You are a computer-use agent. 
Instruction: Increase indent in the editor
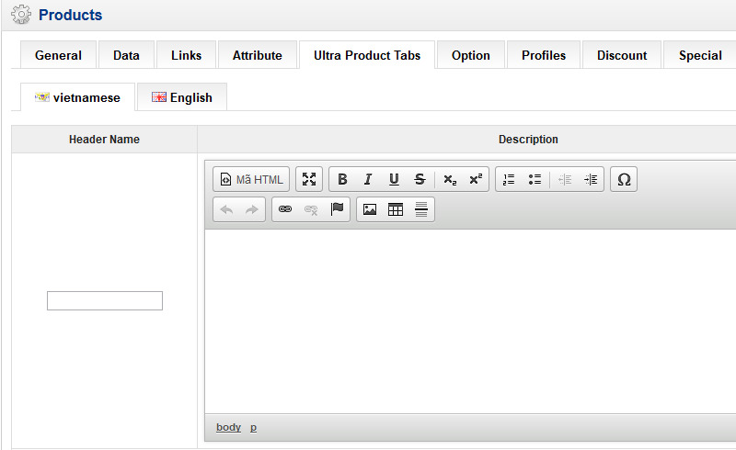click(x=591, y=179)
